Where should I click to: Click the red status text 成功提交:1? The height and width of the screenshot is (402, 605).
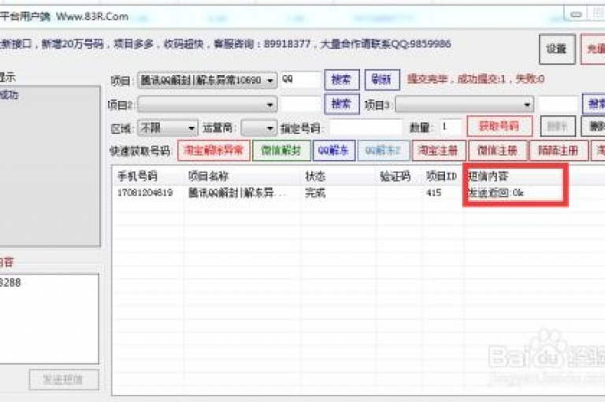tap(481, 80)
